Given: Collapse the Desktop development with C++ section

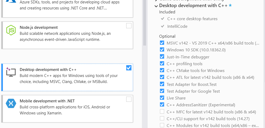Looking at the screenshot, I should pos(156,6).
